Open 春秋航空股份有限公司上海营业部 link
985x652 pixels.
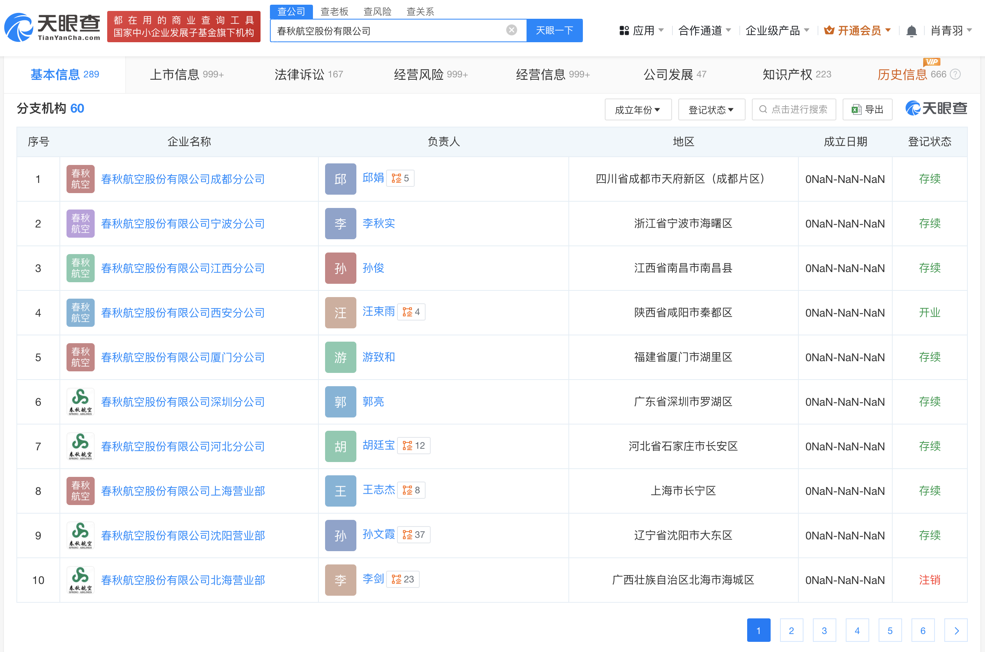pos(183,491)
